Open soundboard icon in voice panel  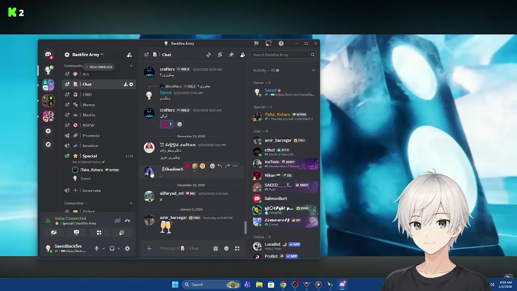click(x=122, y=232)
